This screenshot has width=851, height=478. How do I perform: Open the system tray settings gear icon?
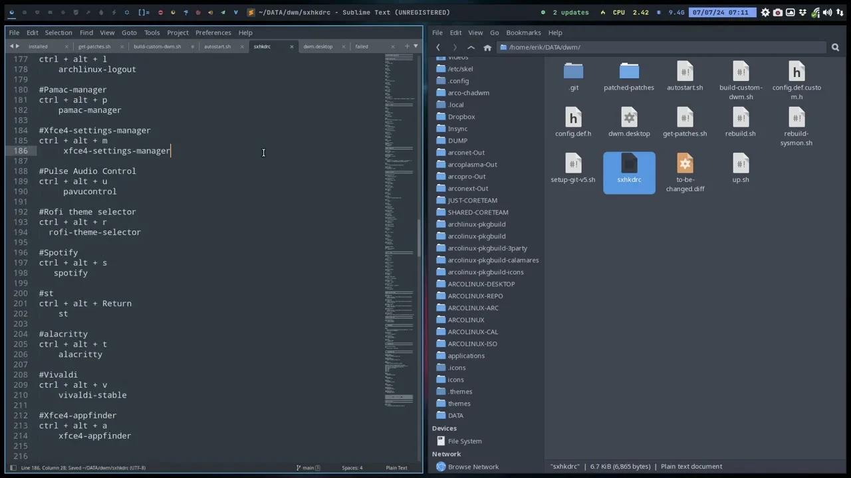(x=765, y=12)
